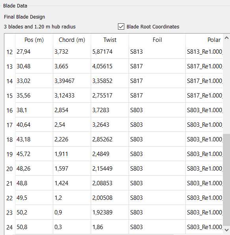Select twist cell 2,08853 in row 21
Screen dimensions: 230x235
click(110, 183)
